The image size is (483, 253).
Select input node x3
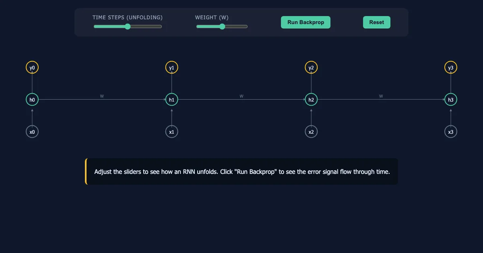click(451, 132)
